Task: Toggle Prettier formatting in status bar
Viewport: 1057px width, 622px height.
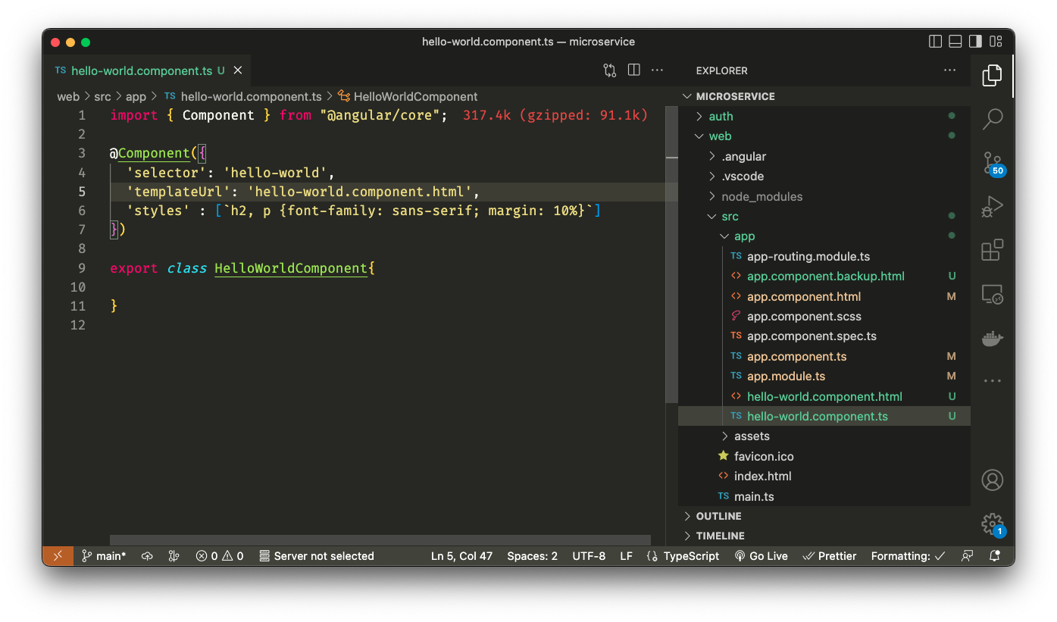Action: (x=829, y=556)
